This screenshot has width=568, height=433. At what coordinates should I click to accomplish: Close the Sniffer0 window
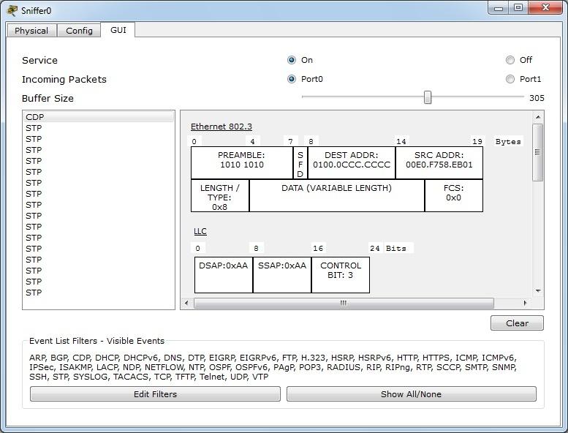point(545,8)
